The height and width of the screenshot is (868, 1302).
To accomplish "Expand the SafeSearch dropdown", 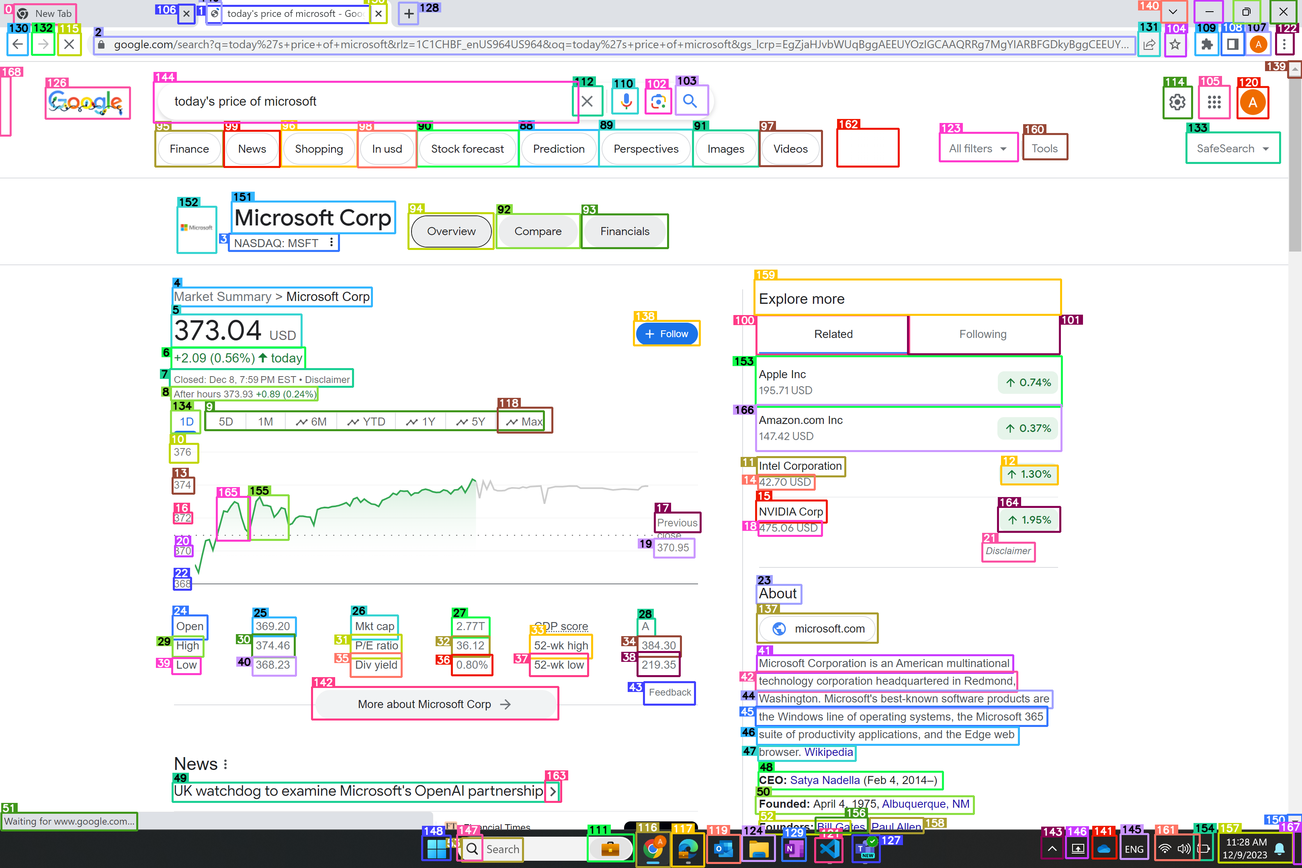I will coord(1232,148).
